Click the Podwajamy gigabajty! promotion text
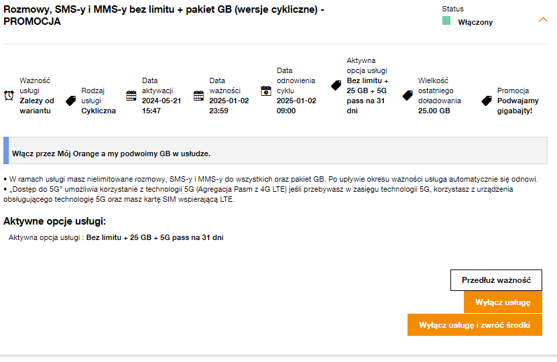Screen dimensions: 557x362 point(515,106)
